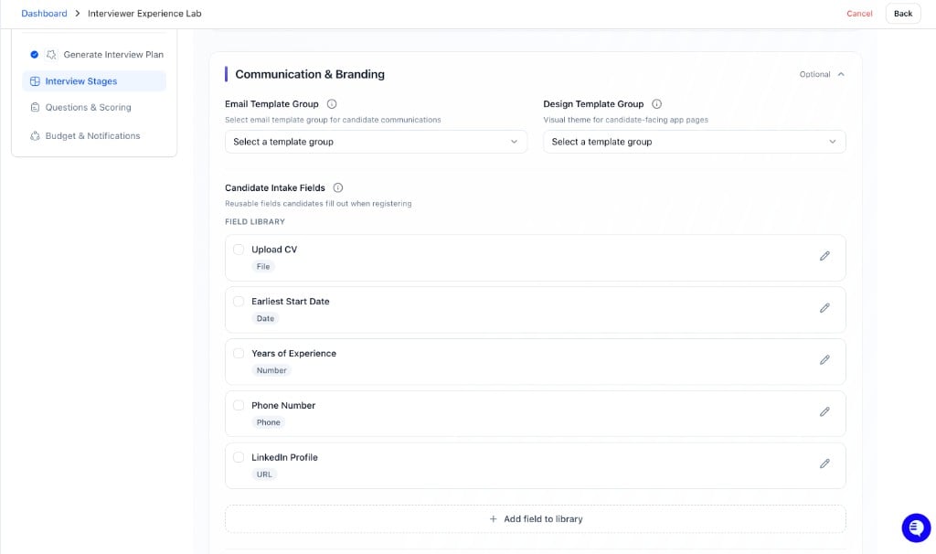Edit the Earliest Start Date field
The width and height of the screenshot is (936, 554).
tap(824, 308)
